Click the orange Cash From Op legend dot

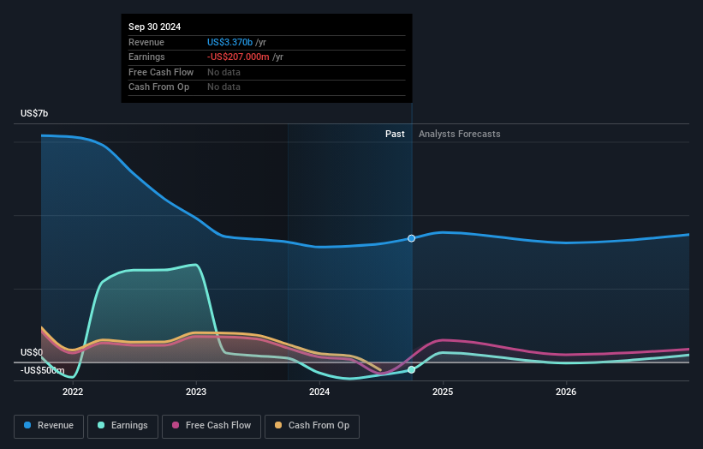(278, 425)
